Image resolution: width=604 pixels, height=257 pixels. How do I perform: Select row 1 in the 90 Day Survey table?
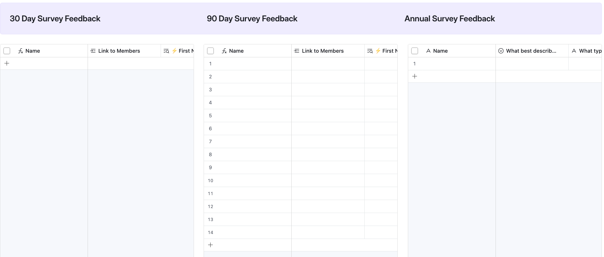coord(210,64)
